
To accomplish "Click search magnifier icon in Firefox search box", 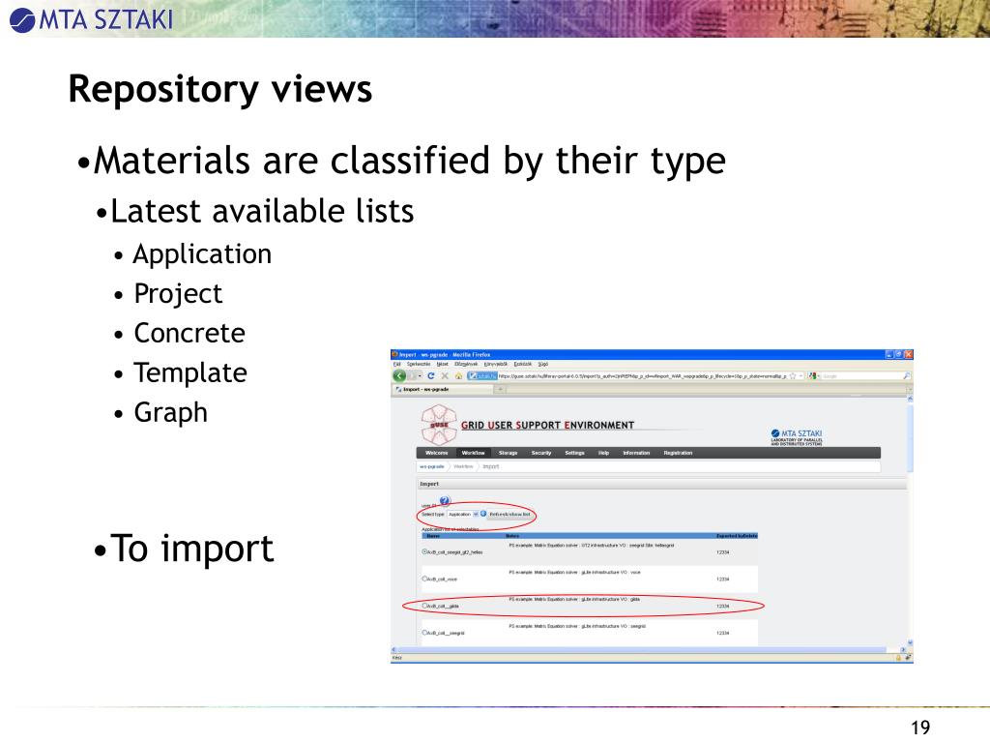I will [907, 376].
